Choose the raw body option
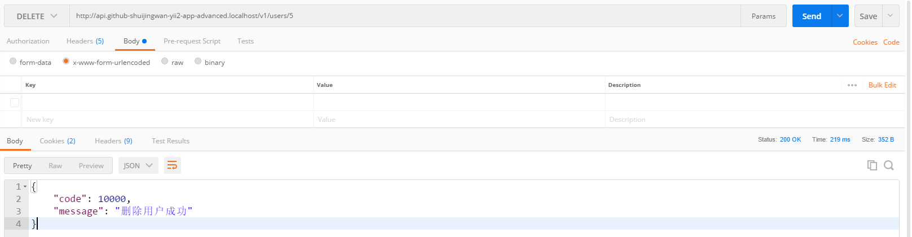This screenshot has height=237, width=912. pyautogui.click(x=165, y=62)
